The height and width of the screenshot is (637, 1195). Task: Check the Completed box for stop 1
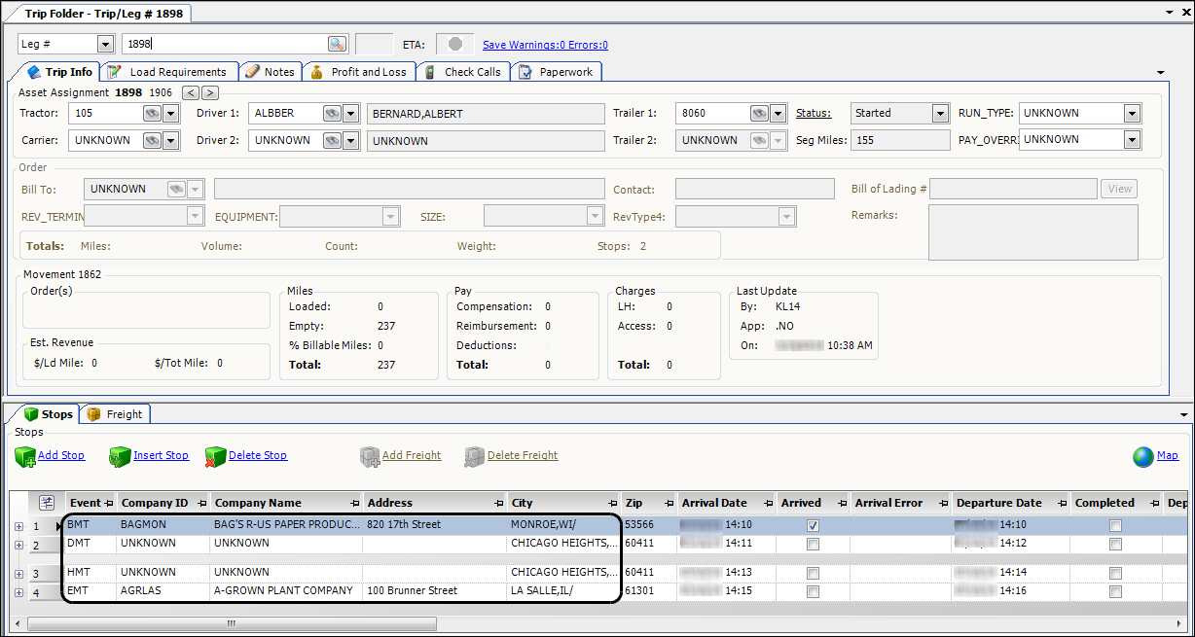tap(1115, 525)
